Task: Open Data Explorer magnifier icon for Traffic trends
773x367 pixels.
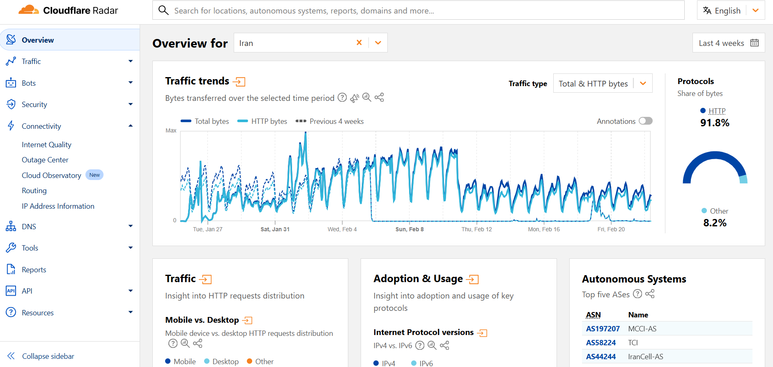Action: pos(367,98)
